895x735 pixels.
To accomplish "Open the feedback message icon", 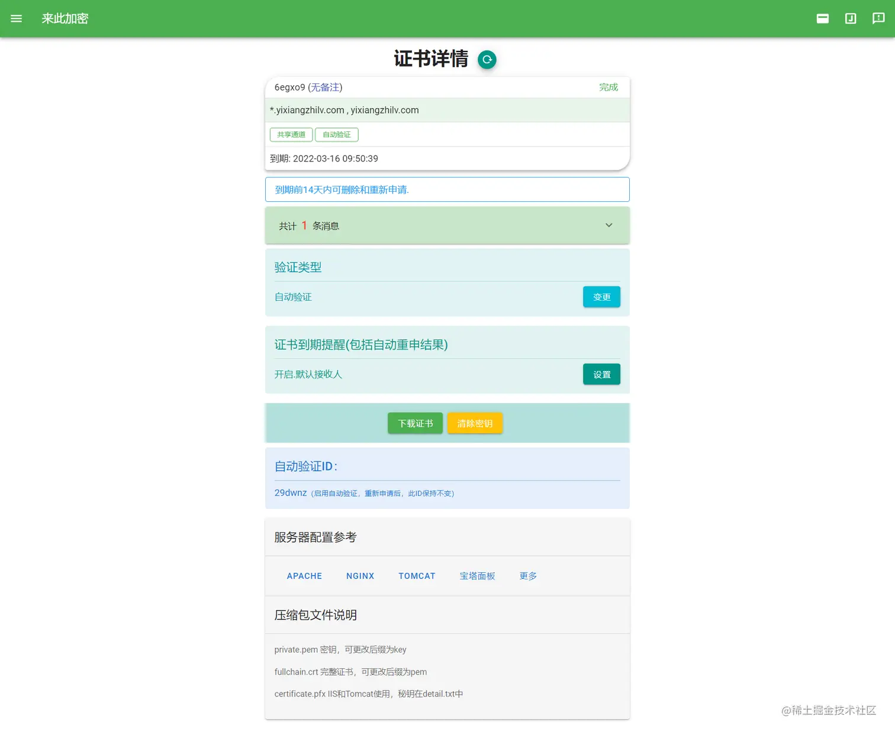I will (x=878, y=18).
